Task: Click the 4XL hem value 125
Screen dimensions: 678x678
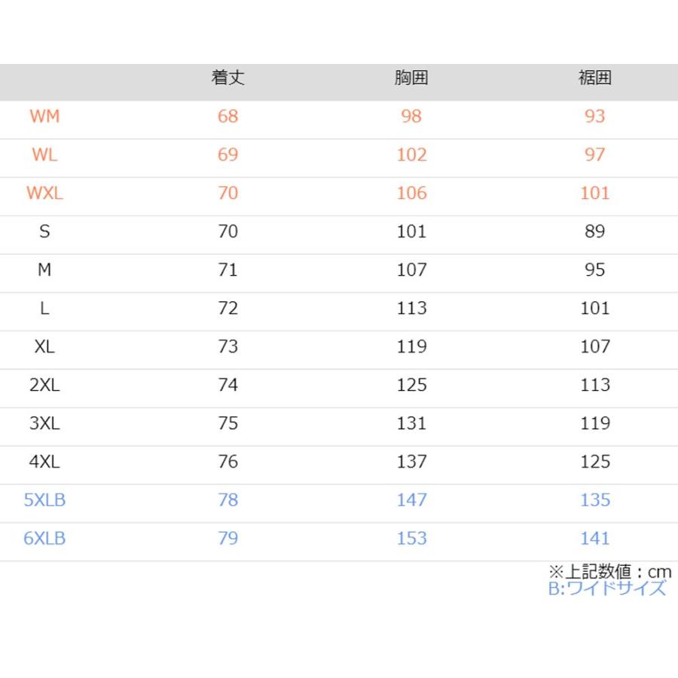Action: (x=595, y=462)
